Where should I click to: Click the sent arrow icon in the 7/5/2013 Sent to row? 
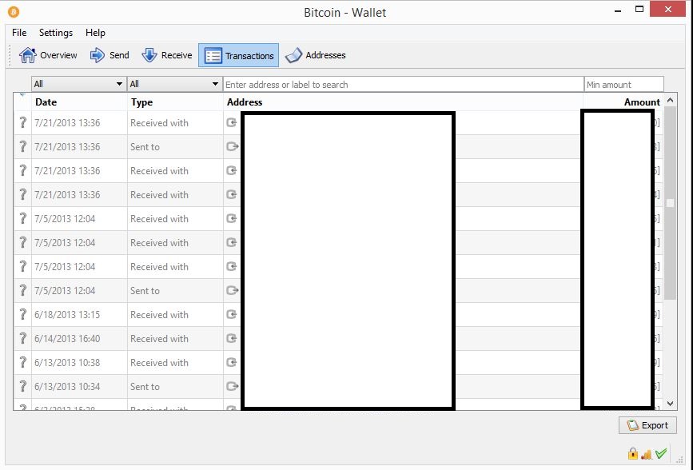pyautogui.click(x=233, y=290)
